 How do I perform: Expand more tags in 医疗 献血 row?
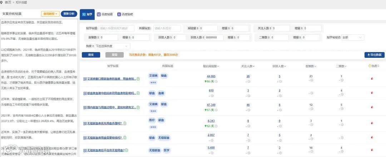pyautogui.click(x=153, y=127)
